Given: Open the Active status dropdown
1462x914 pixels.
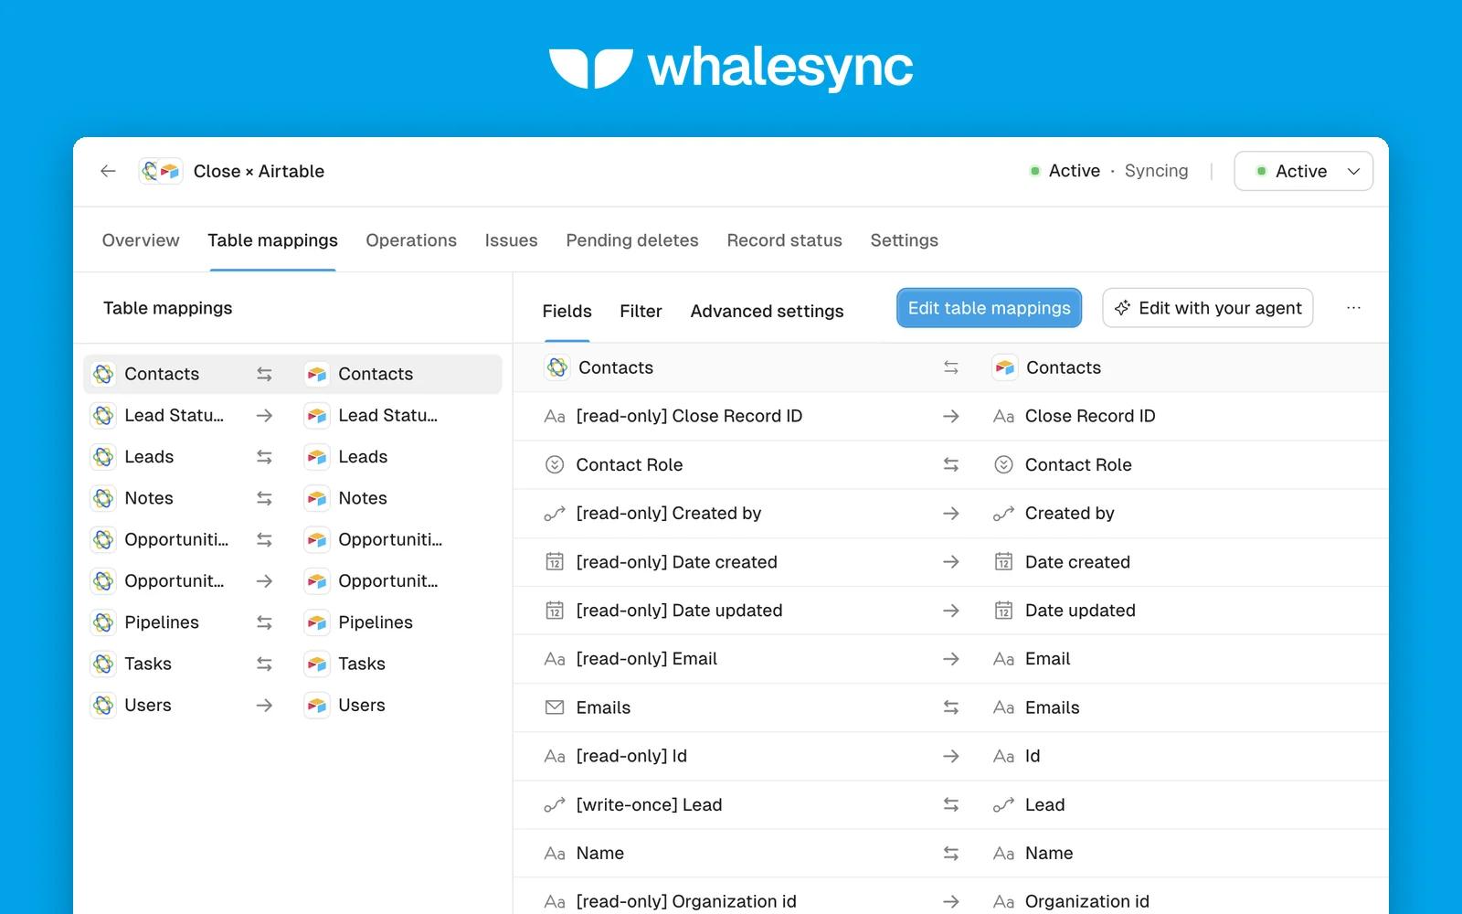Looking at the screenshot, I should click(1303, 171).
